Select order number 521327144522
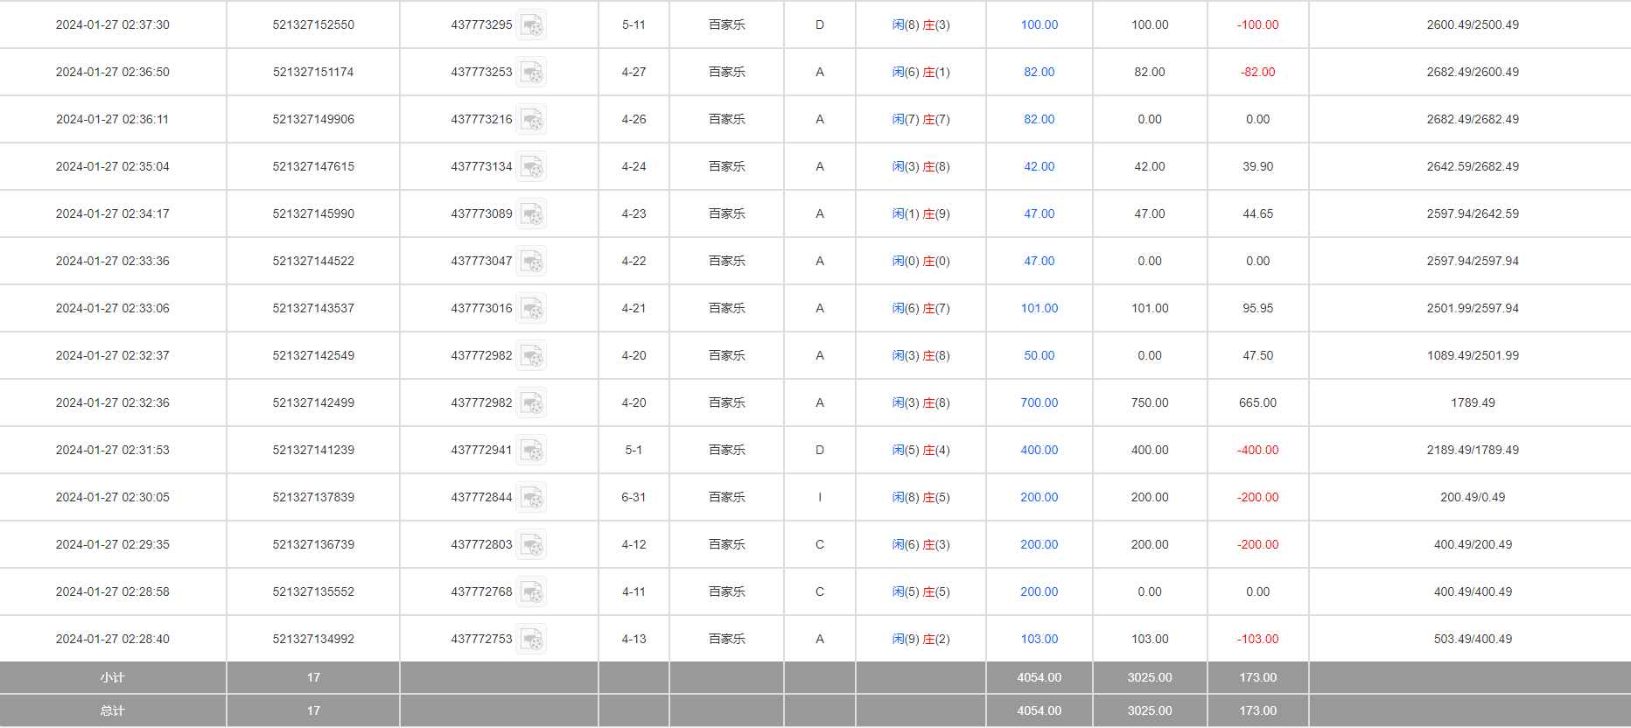Viewport: 1631px width, 728px height. pos(313,261)
